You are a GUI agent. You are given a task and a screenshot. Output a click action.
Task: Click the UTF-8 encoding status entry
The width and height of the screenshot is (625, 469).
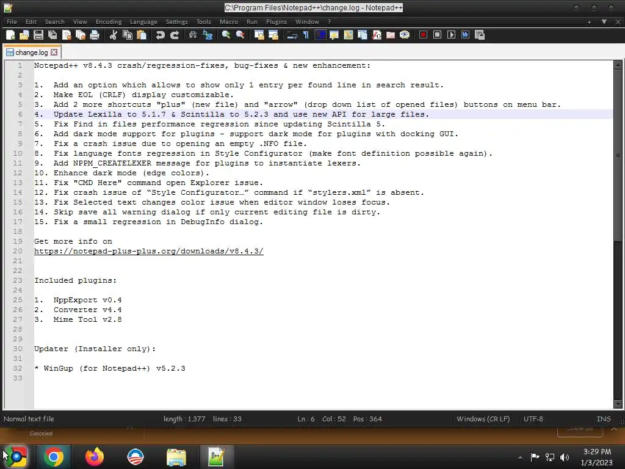pyautogui.click(x=533, y=419)
